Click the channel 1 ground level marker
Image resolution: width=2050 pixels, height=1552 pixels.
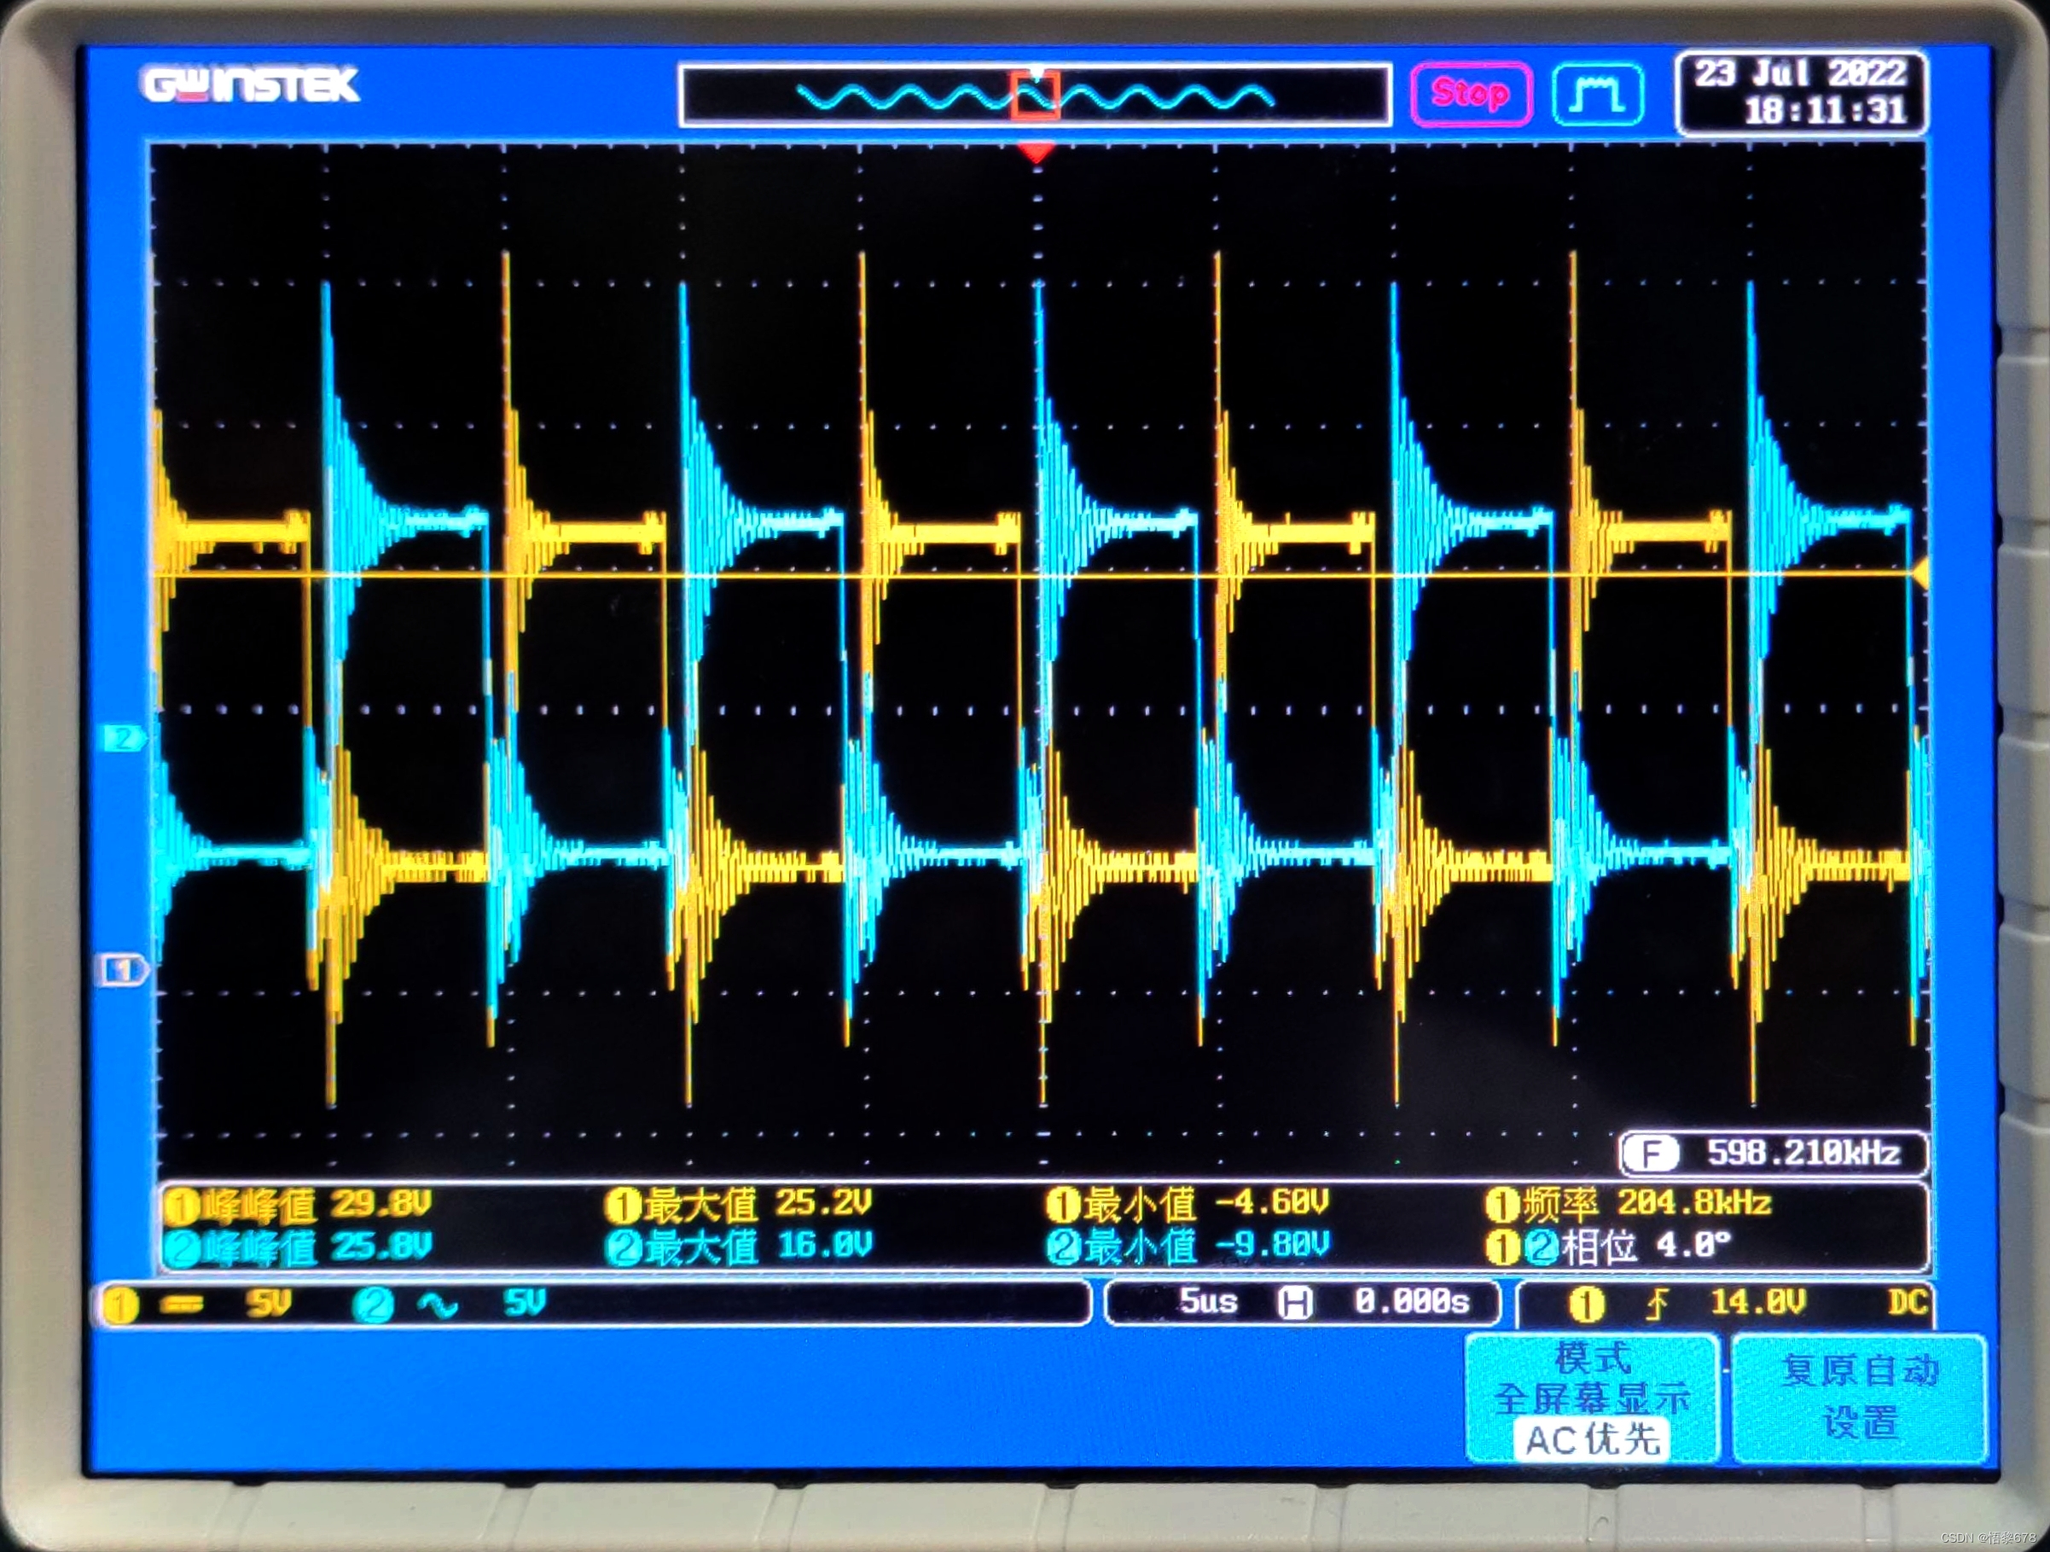tap(122, 970)
